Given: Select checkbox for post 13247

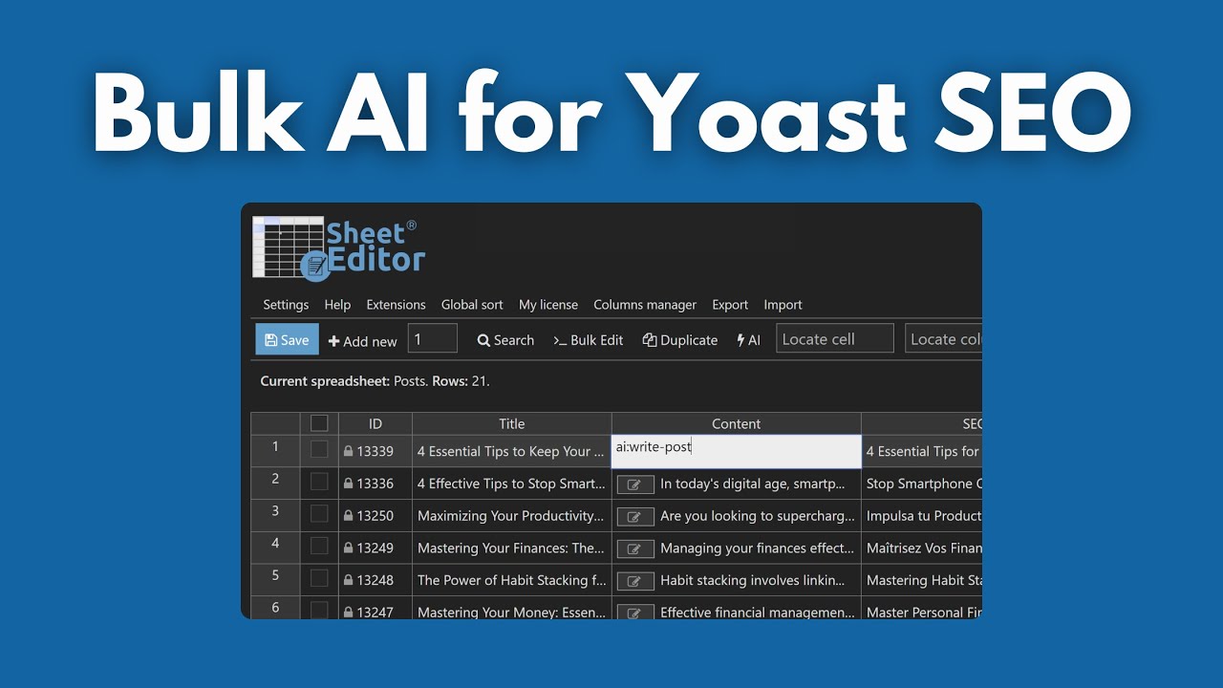Looking at the screenshot, I should [x=319, y=610].
